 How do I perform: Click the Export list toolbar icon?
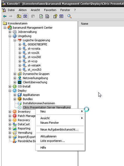[47, 16]
